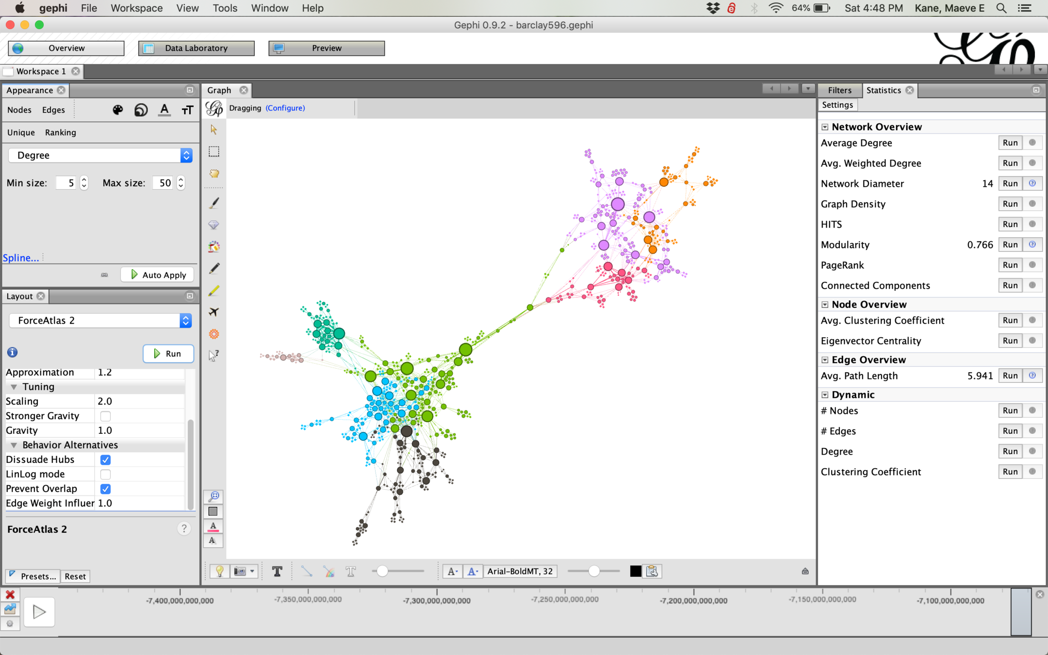Enable the LinLog mode checkbox
This screenshot has height=655, width=1048.
point(105,474)
